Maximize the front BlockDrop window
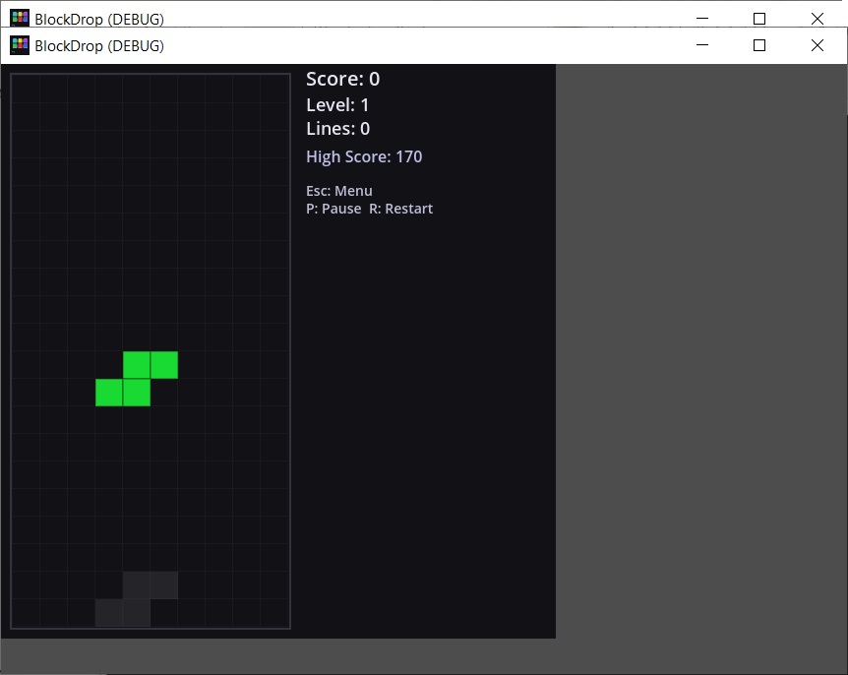This screenshot has width=848, height=675. [759, 45]
